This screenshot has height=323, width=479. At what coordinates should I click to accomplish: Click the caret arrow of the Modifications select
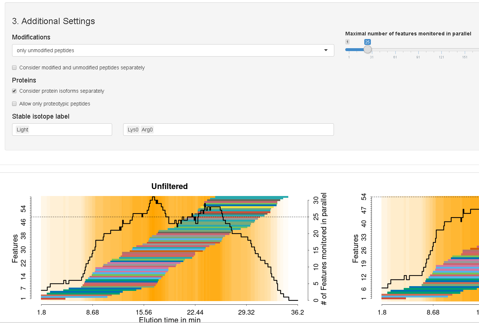click(x=326, y=50)
